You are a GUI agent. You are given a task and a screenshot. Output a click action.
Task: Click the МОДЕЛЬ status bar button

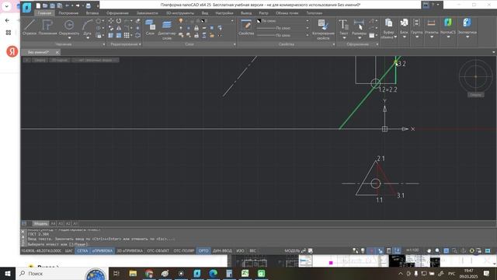tap(292, 250)
